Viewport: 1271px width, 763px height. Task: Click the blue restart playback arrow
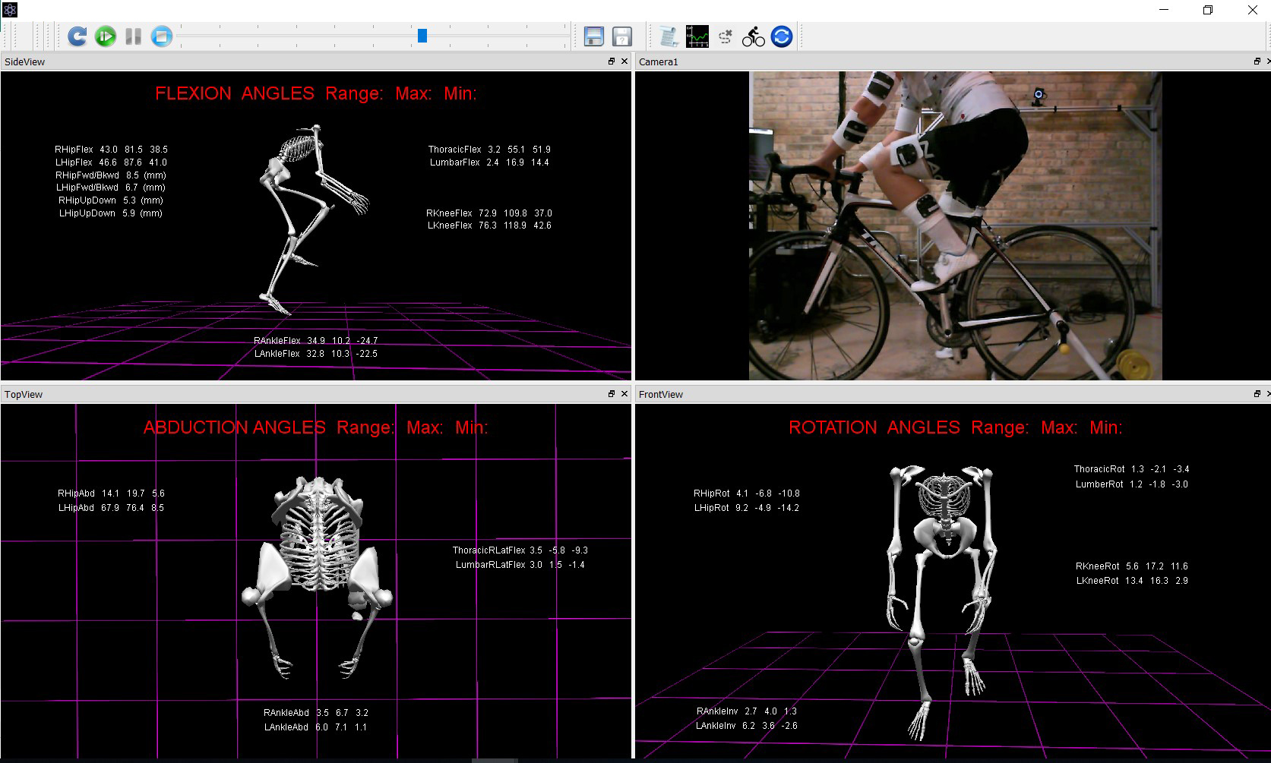point(77,36)
